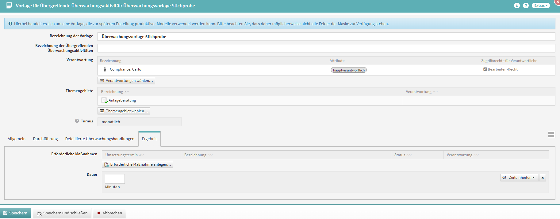Click the Turnus help question mark icon

[77, 121]
